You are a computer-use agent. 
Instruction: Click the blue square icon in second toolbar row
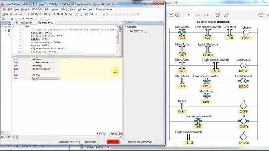pos(12,18)
